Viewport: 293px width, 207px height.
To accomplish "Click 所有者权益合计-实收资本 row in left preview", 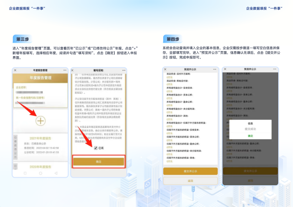I will coord(180,88).
